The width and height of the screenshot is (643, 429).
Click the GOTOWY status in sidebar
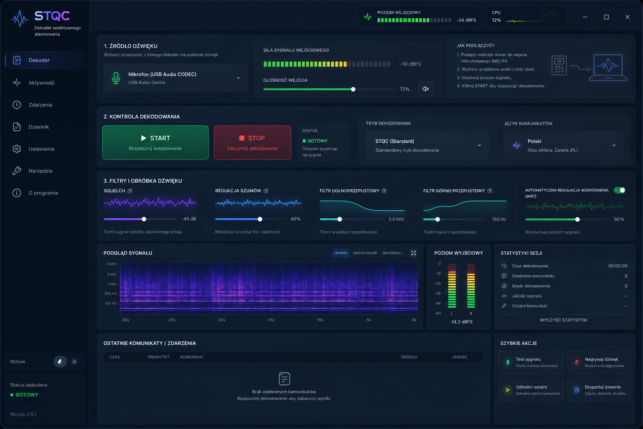[x=24, y=395]
